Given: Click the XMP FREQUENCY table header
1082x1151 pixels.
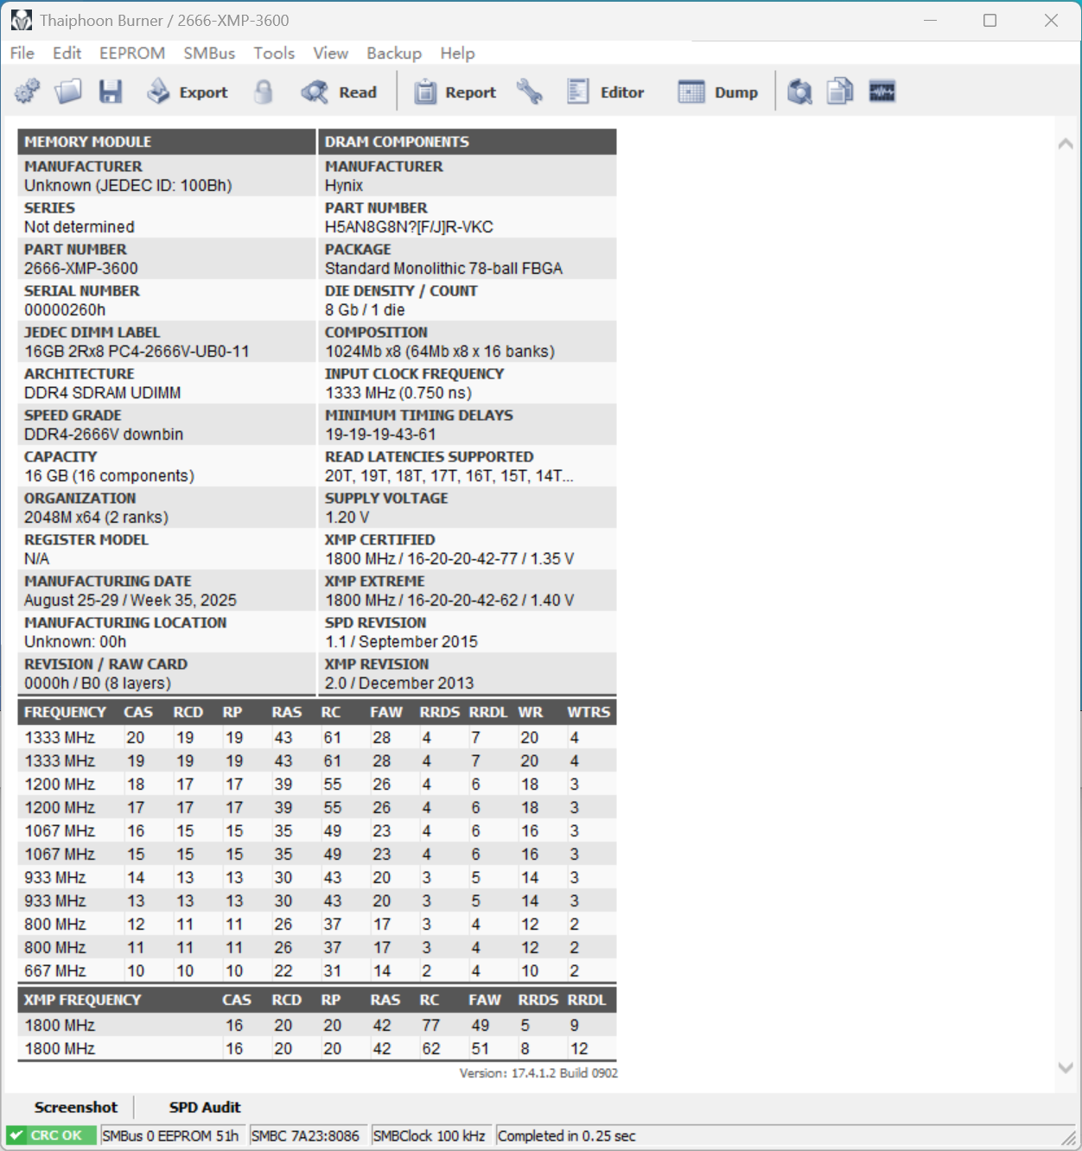Looking at the screenshot, I should (x=82, y=1000).
